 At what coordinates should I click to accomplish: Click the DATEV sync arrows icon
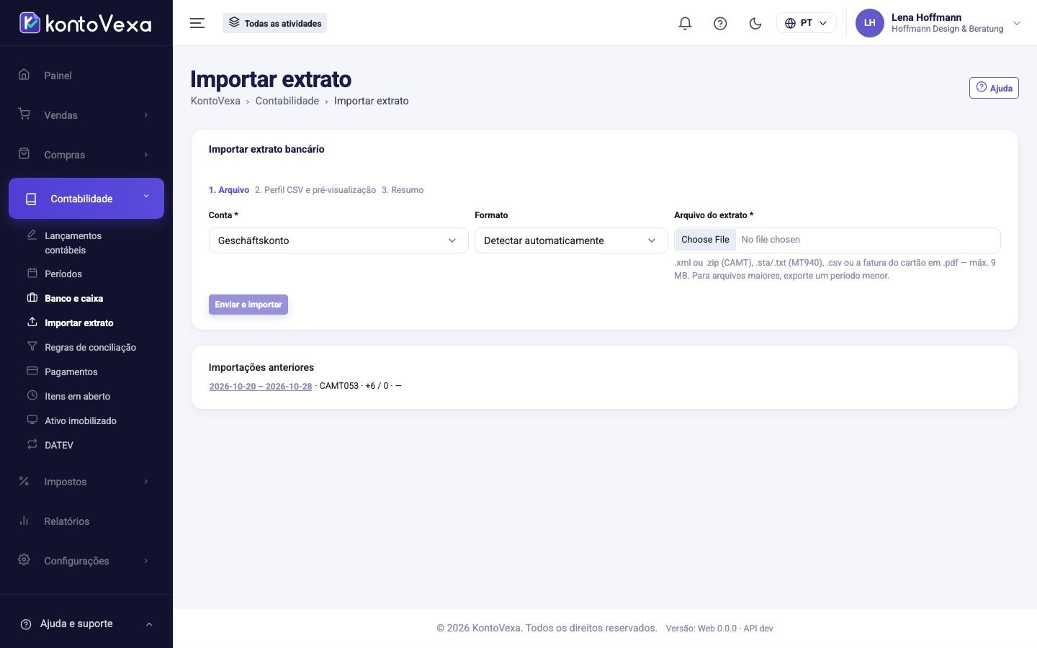[x=32, y=444]
